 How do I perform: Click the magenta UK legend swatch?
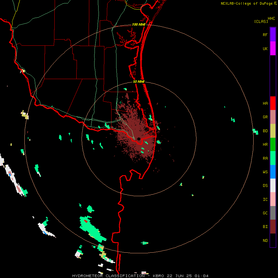273,48
